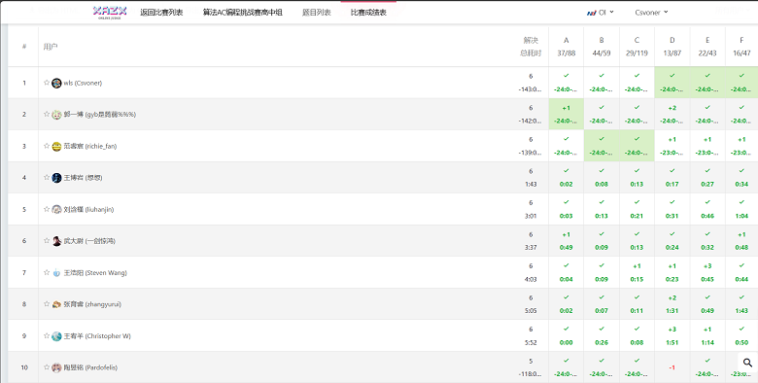Screen dimensions: 758x383
Task: Click the 用户 column header
Action: click(x=51, y=47)
